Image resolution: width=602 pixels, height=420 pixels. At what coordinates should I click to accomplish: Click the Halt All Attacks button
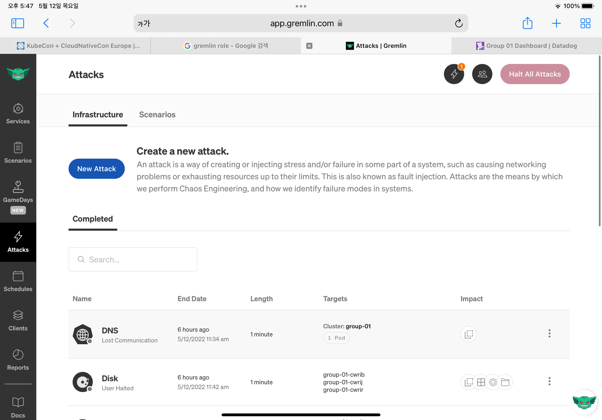point(535,74)
